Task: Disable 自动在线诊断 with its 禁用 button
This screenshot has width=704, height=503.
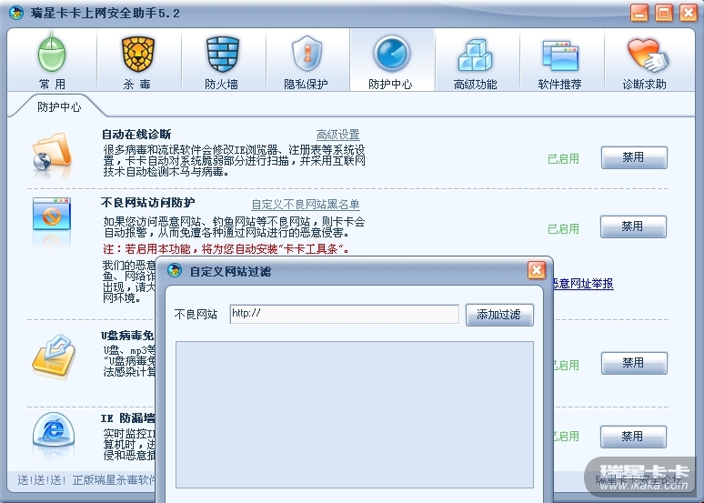Action: tap(634, 157)
